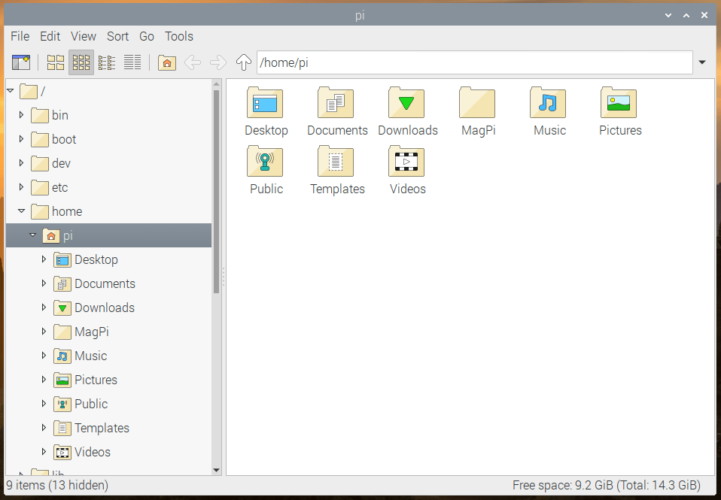Switch to icon view mode

click(81, 62)
